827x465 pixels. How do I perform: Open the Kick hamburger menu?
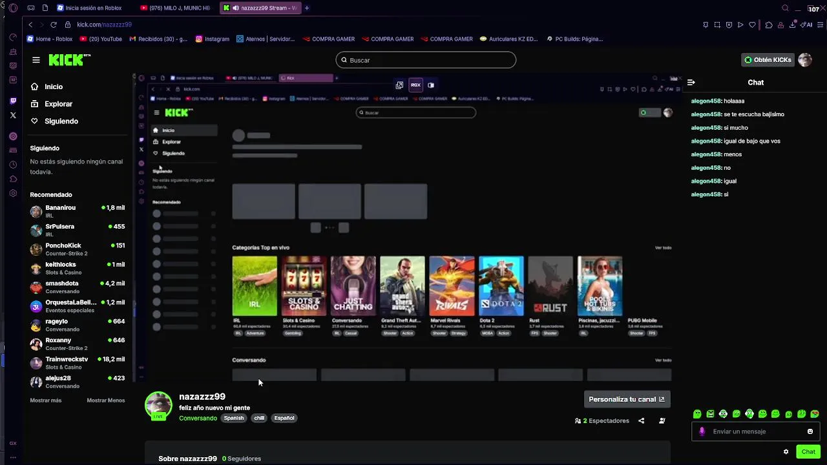(x=36, y=60)
